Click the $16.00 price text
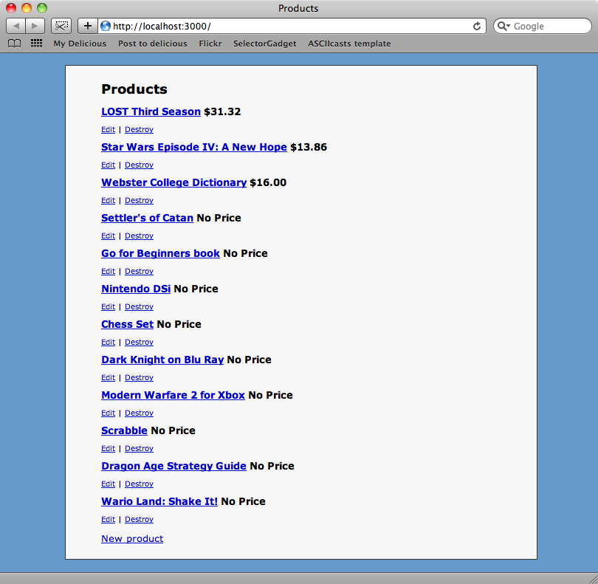598x584 pixels. tap(268, 182)
